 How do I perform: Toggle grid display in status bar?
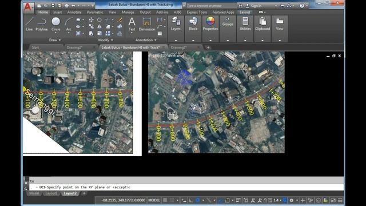pyautogui.click(x=165, y=200)
